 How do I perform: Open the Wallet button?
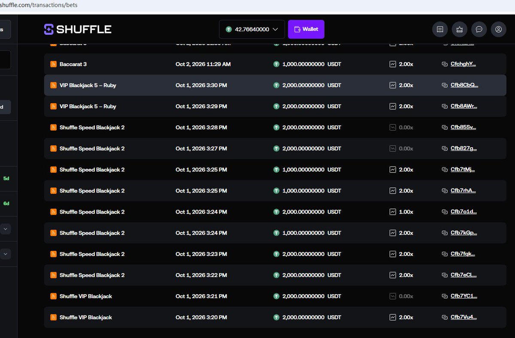click(x=306, y=29)
